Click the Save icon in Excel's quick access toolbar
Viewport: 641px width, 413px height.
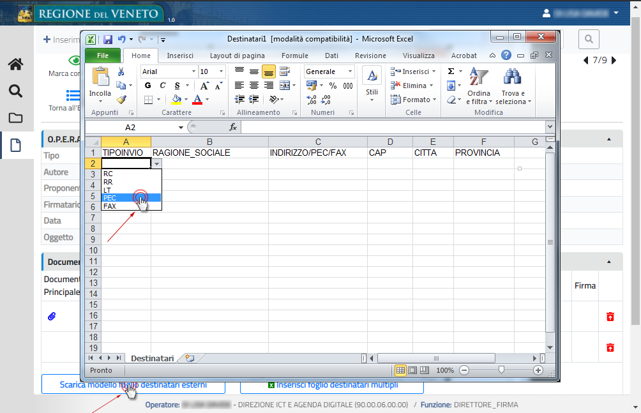(x=107, y=39)
